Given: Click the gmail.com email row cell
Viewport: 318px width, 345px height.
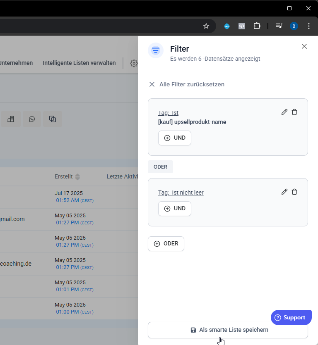Looking at the screenshot, I should tap(12, 219).
